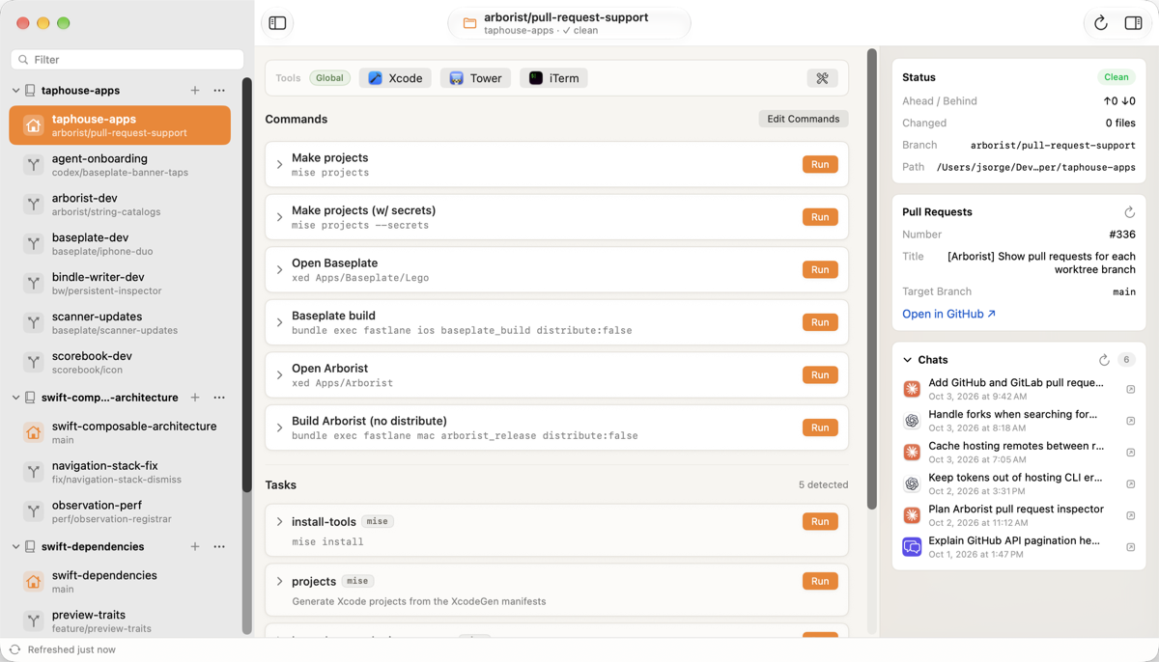Click the refresh icon in the title bar
This screenshot has height=662, width=1159.
(x=1100, y=23)
